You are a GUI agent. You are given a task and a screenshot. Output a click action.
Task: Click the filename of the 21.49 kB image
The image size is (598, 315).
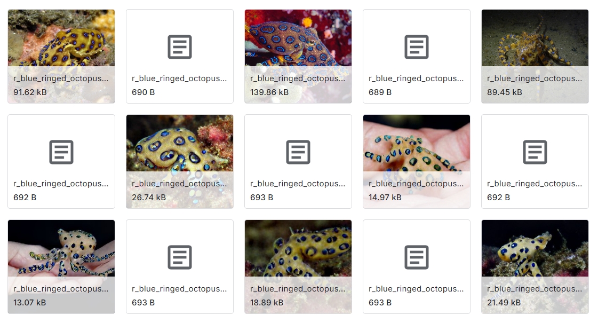(535, 289)
